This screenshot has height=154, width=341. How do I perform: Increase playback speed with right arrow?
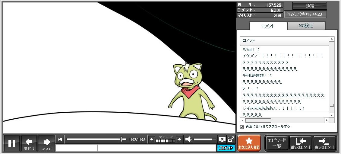click(x=179, y=139)
